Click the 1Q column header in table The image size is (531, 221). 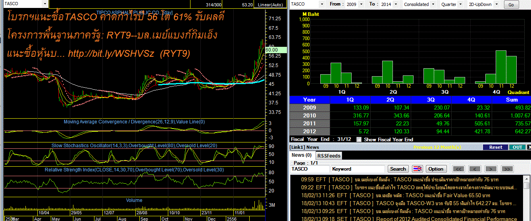[x=350, y=100]
